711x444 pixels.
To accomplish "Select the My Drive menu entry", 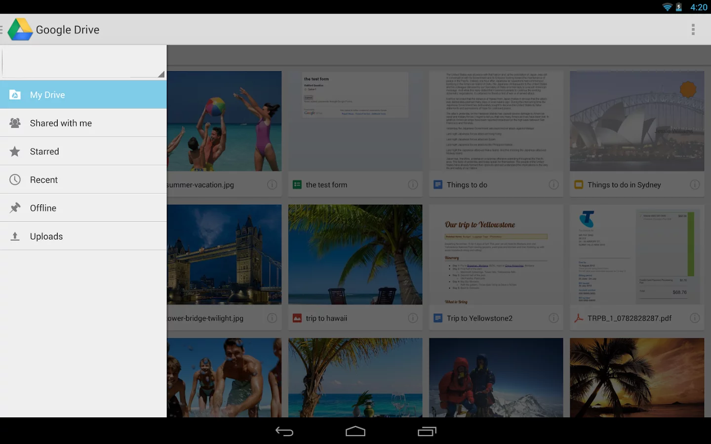I will [x=47, y=94].
